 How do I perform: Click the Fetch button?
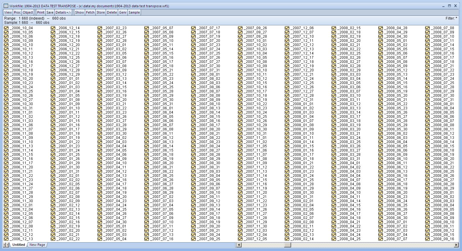[x=90, y=12]
